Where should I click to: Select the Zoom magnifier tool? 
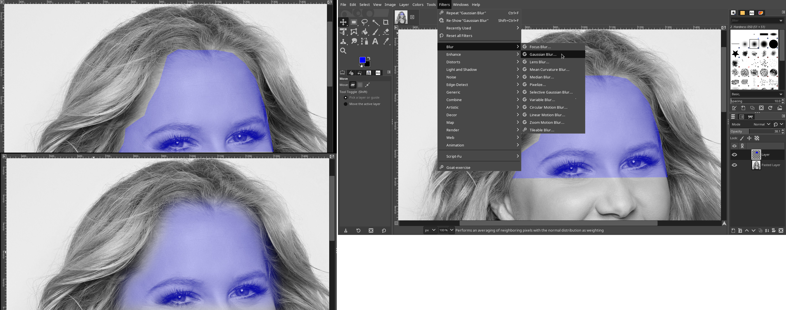pyautogui.click(x=343, y=51)
